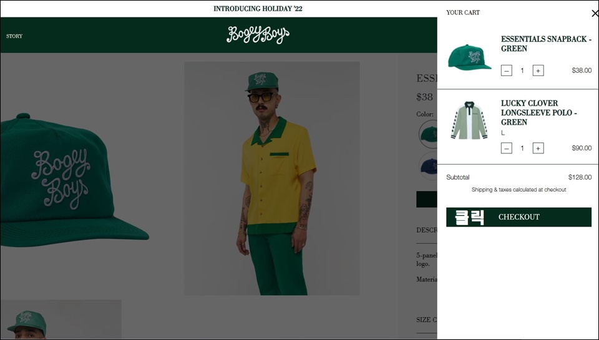Open Essentials Snapback - Green cart item title
599x340 pixels.
tap(547, 44)
